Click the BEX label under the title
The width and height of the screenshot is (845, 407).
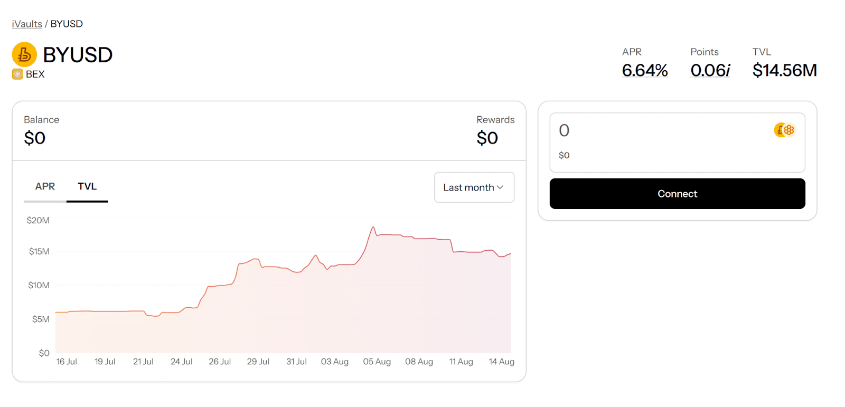(35, 74)
